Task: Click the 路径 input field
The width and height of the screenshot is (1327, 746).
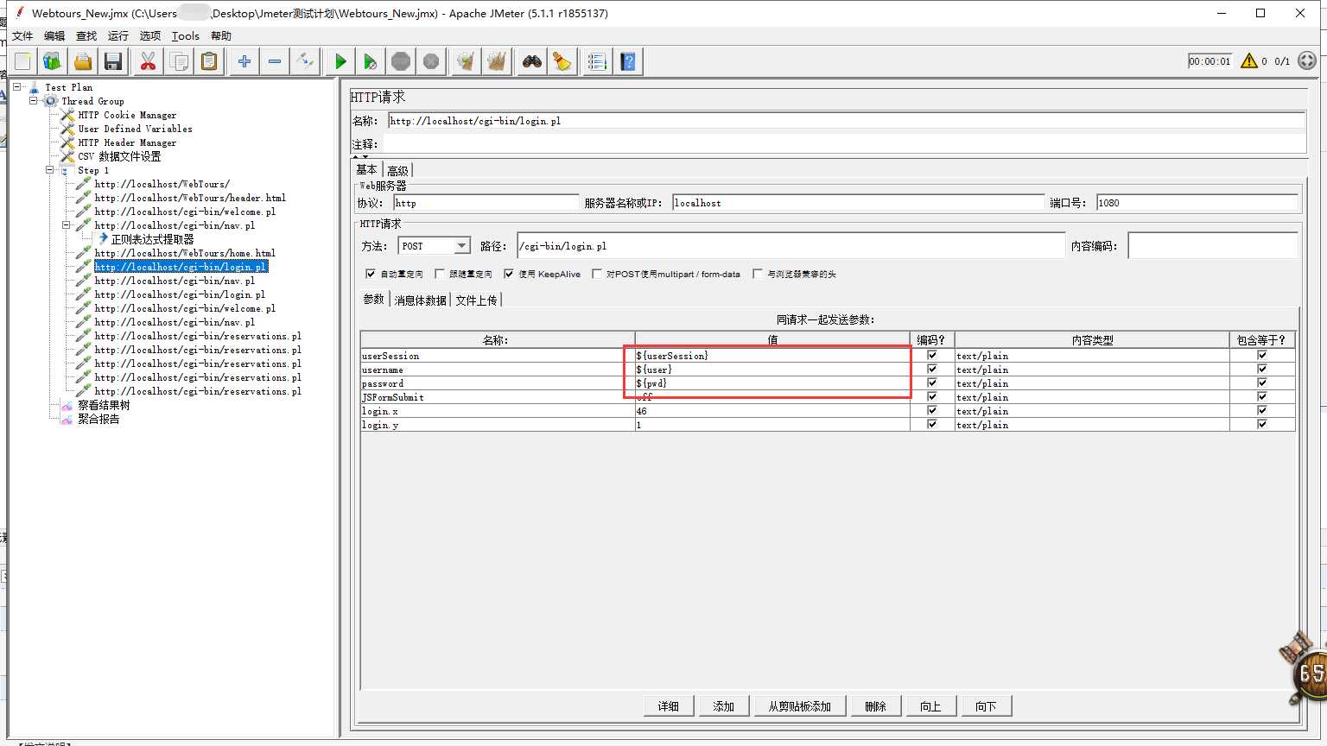Action: [x=790, y=246]
